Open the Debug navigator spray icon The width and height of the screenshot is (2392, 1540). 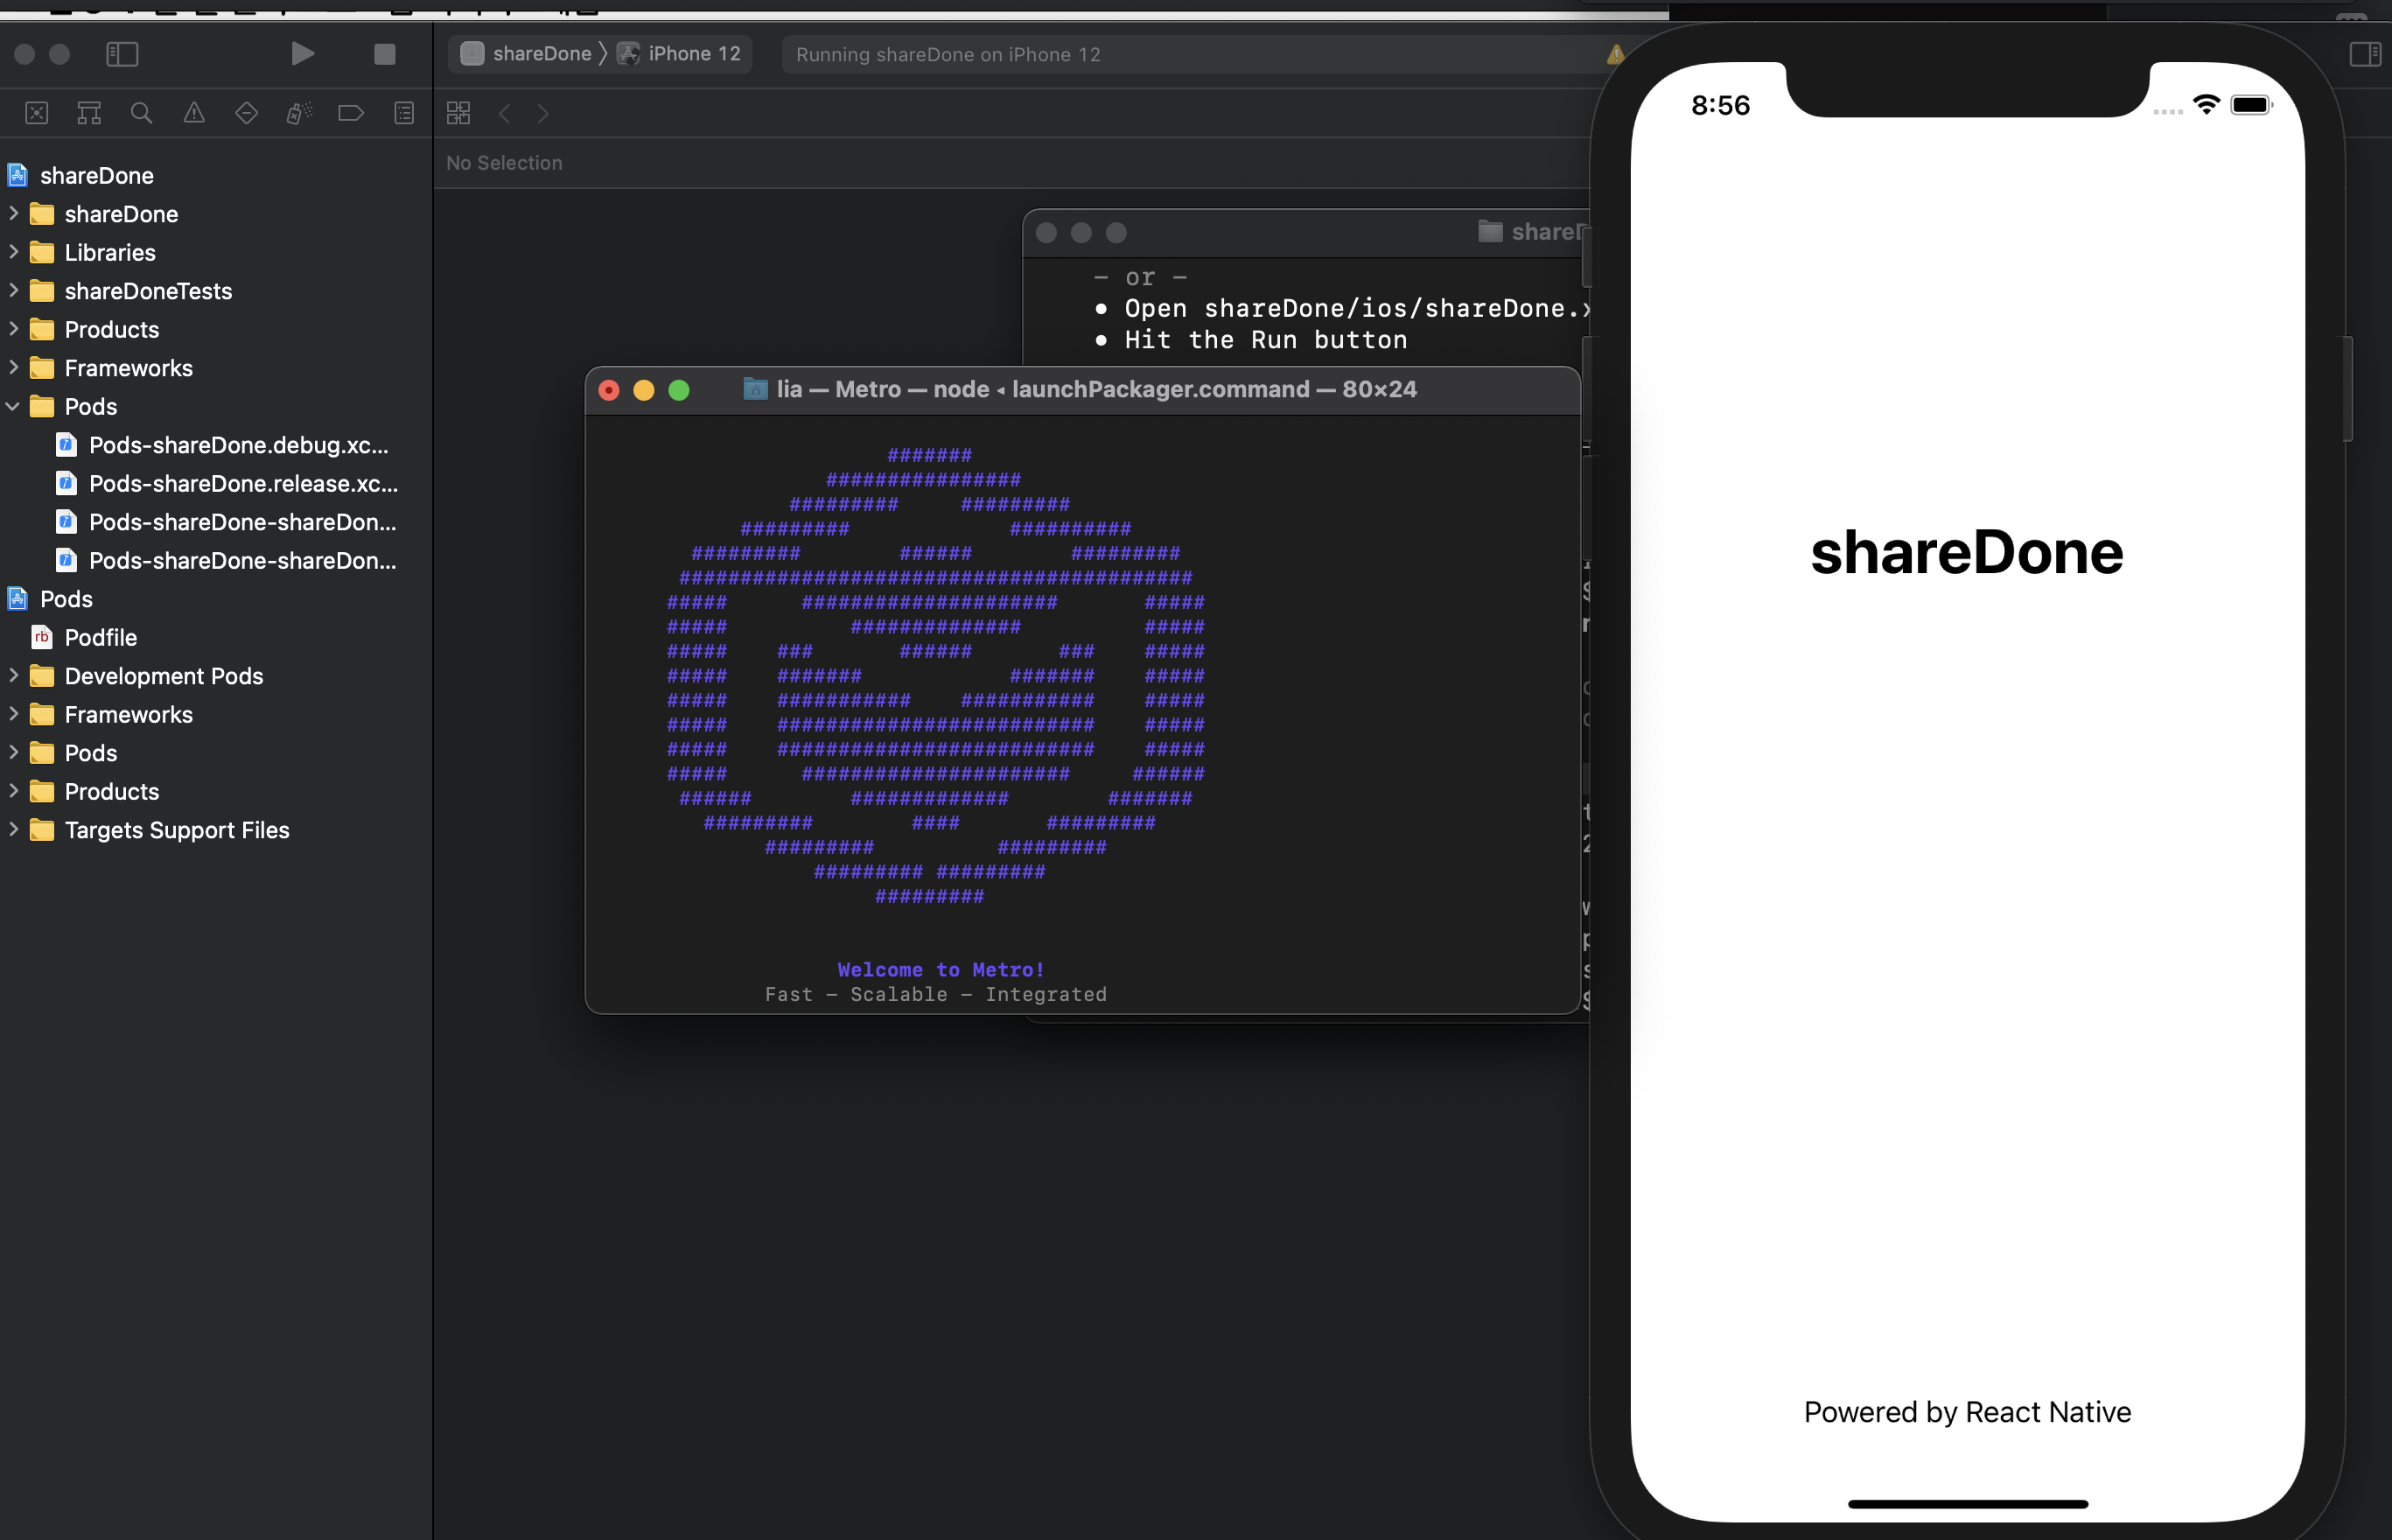(299, 113)
